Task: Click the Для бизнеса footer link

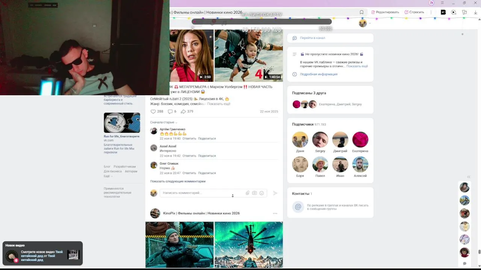Action: click(x=113, y=171)
